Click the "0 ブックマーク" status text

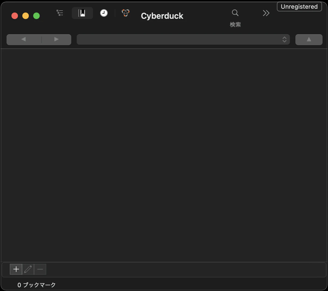37,285
